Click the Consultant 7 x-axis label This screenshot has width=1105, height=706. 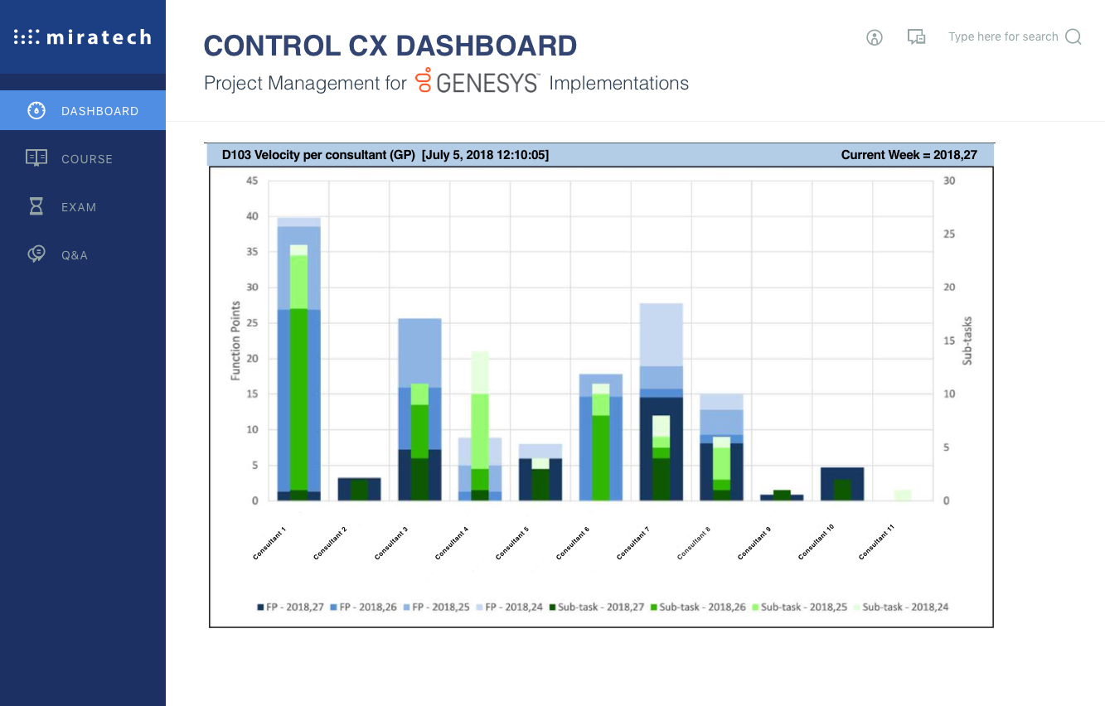[x=635, y=544]
